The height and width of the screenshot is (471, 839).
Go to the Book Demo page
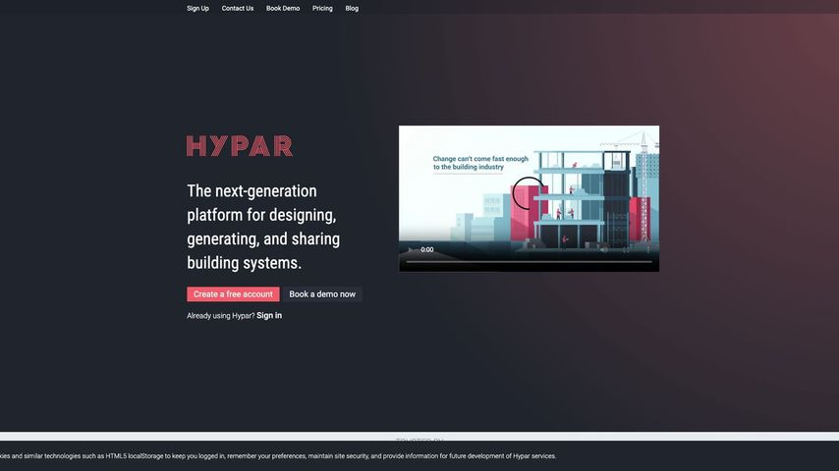point(283,8)
